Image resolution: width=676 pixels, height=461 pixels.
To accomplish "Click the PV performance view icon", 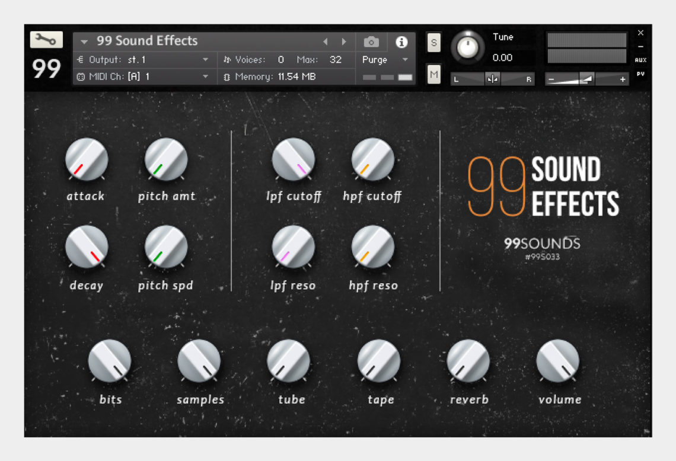I will [x=641, y=74].
